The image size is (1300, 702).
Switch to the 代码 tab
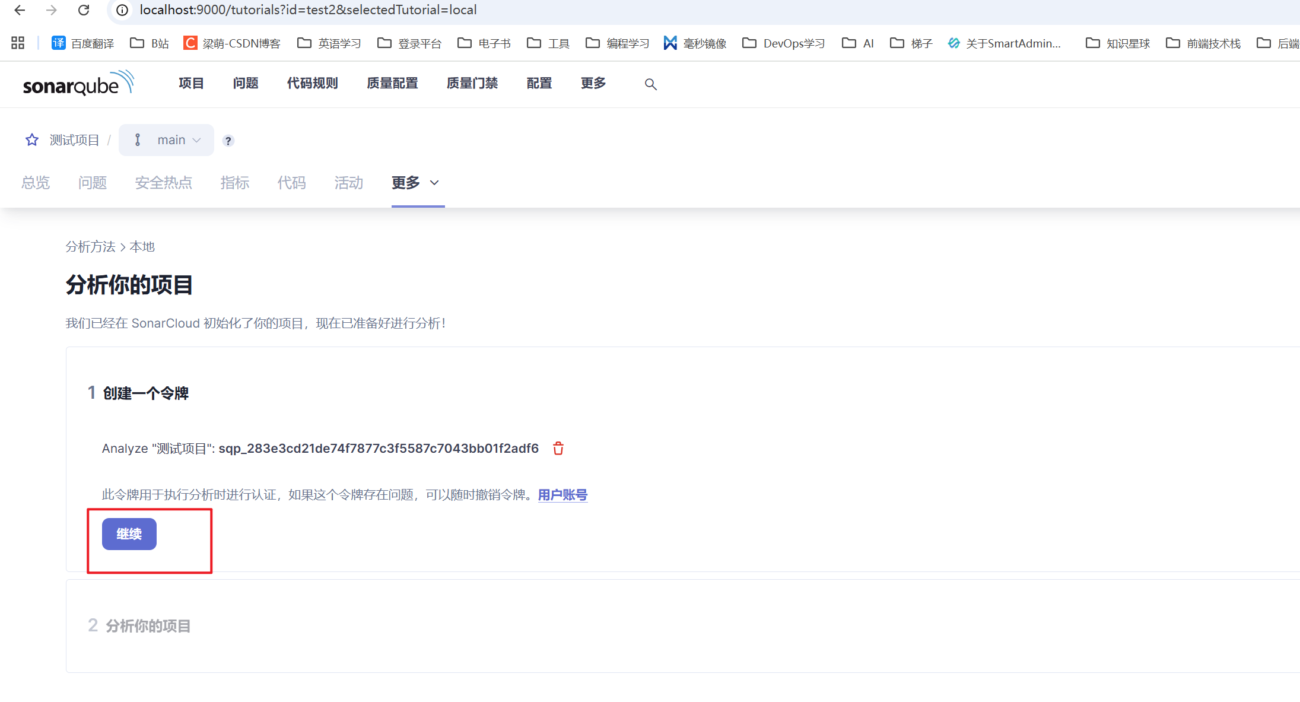[292, 183]
